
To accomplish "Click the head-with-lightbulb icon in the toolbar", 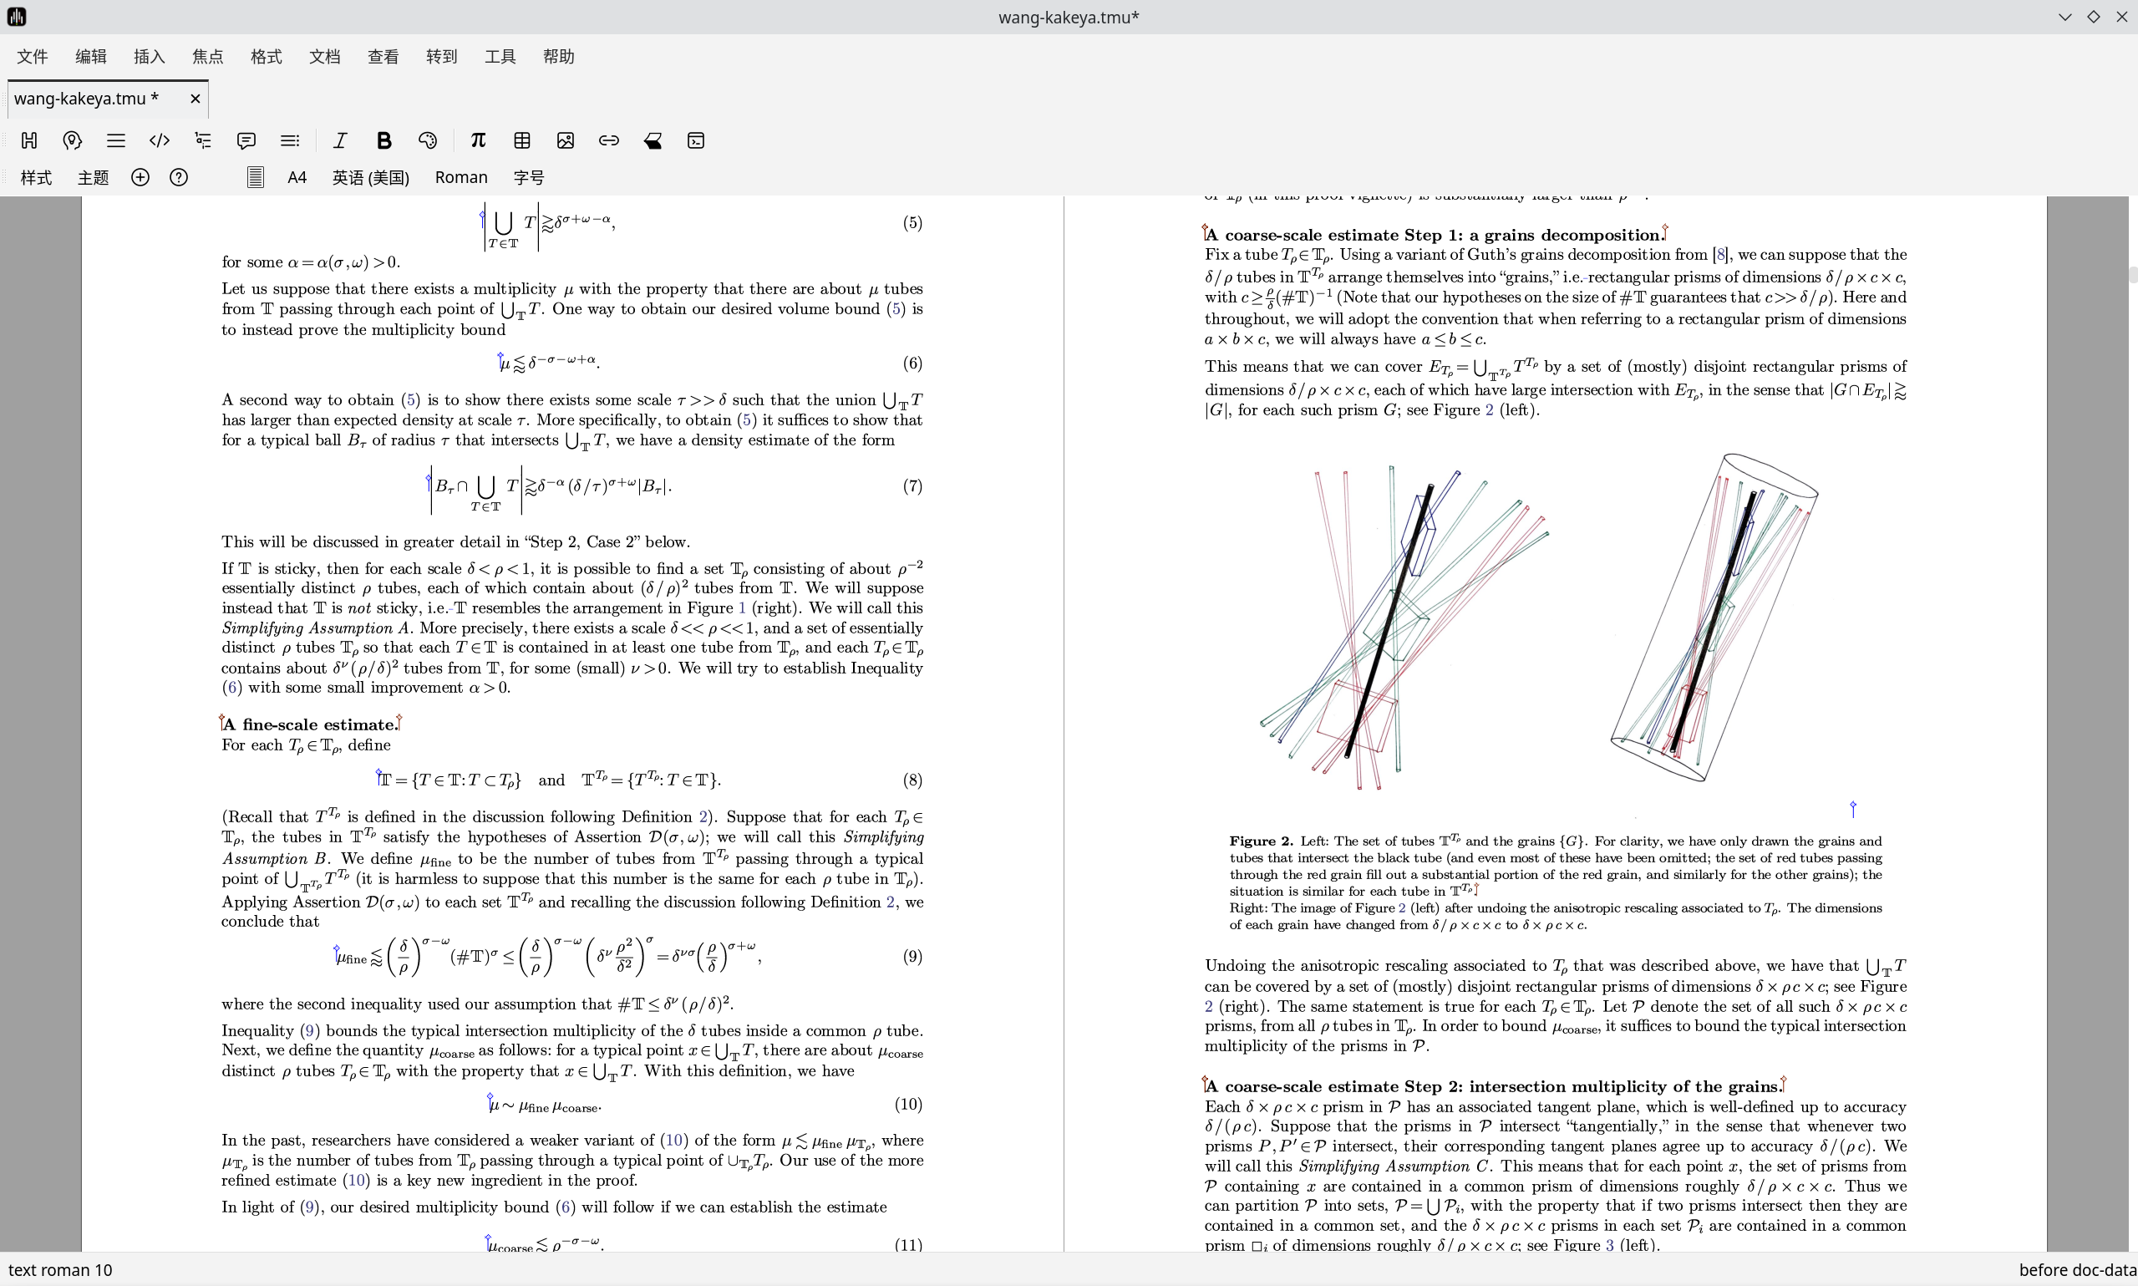I will pyautogui.click(x=73, y=140).
